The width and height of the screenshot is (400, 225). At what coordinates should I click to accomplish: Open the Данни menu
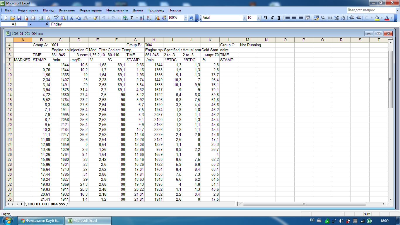pos(138,10)
